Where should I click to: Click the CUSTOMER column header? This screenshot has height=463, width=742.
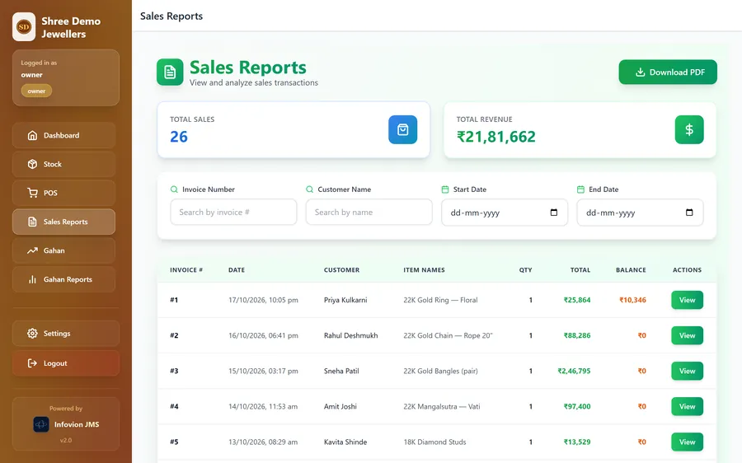tap(341, 270)
